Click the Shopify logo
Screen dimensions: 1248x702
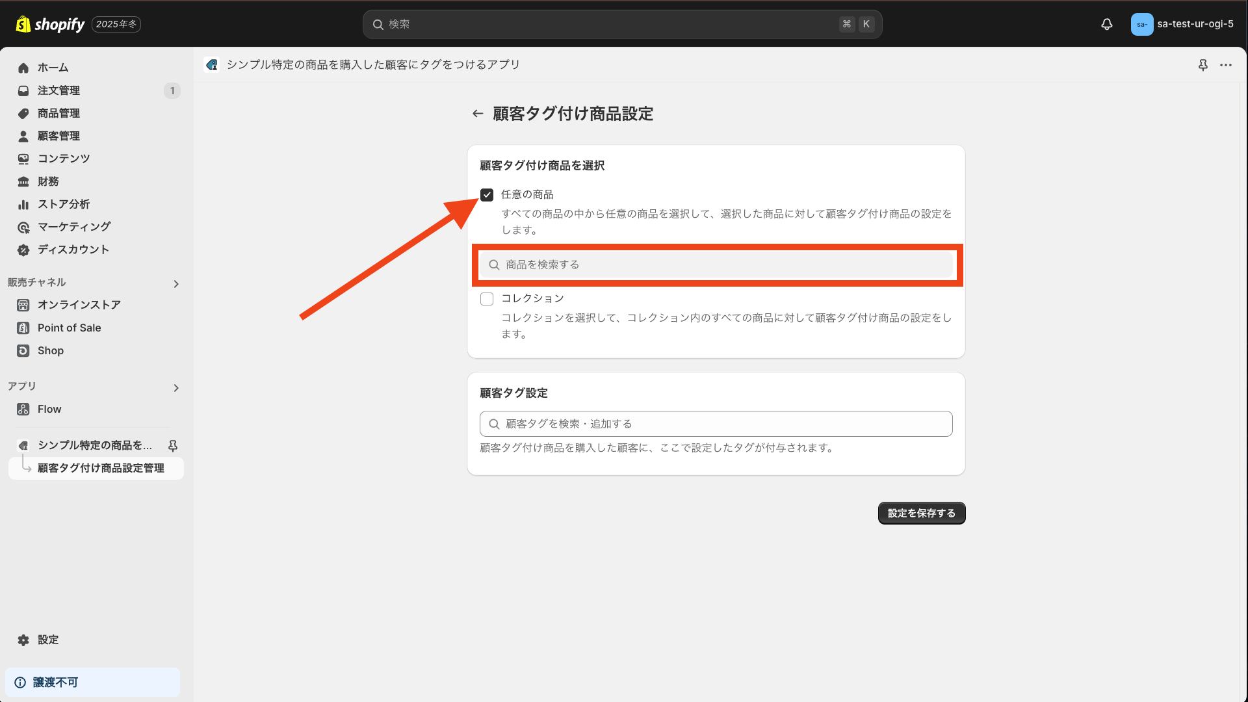click(x=50, y=24)
